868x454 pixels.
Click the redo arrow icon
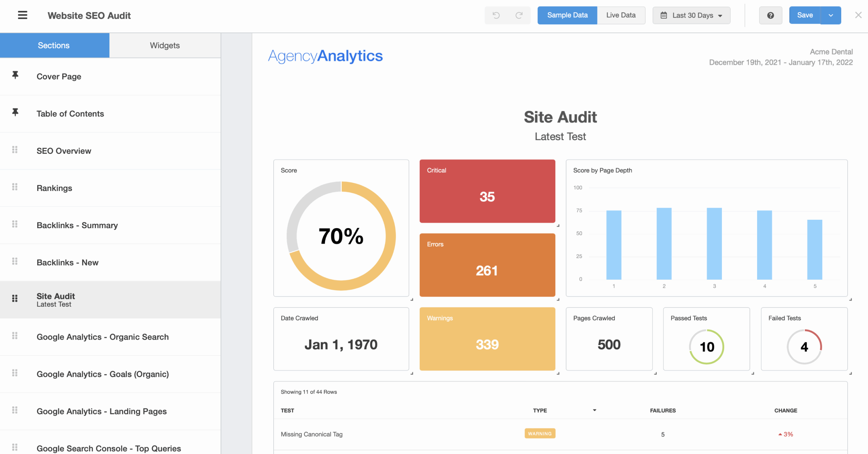point(519,15)
